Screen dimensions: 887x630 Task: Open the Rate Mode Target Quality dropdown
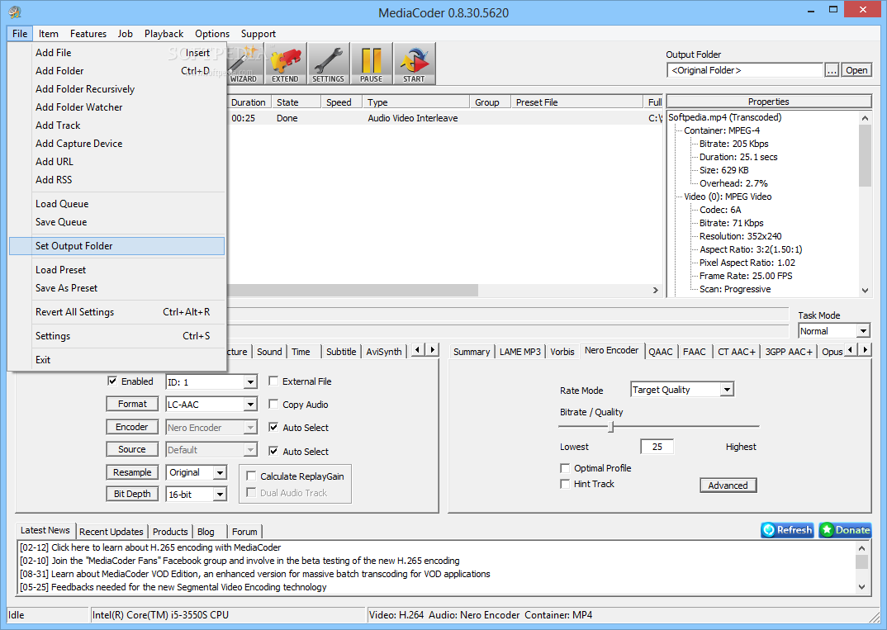(727, 390)
